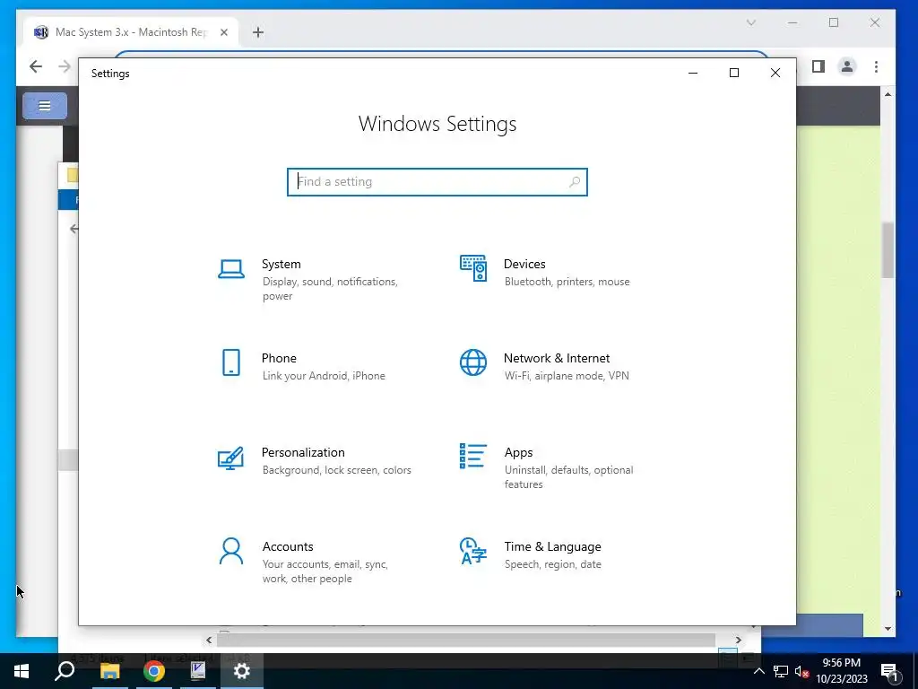
Task: Click the muted volume tray icon
Action: point(802,671)
